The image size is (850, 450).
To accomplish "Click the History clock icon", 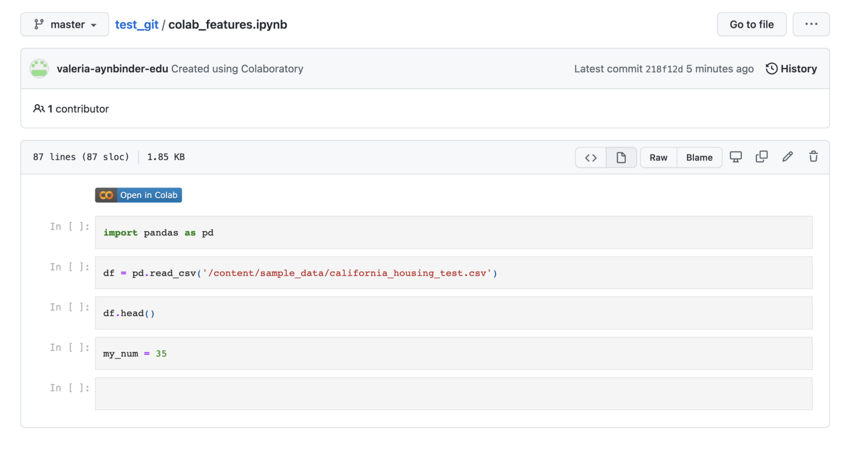I will tap(772, 69).
